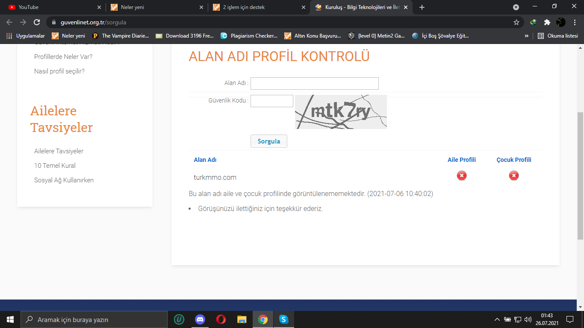
Task: Switch to the YouTube tab
Action: click(x=51, y=7)
